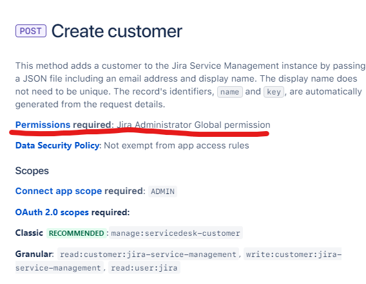Click the RECOMMENDED green badge
Image resolution: width=366 pixels, height=284 pixels.
[76, 233]
